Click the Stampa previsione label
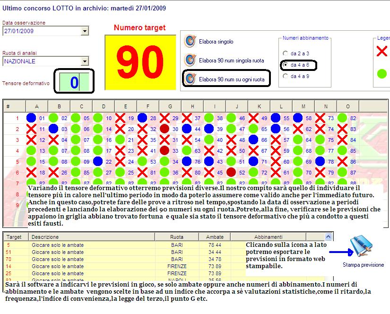The width and height of the screenshot is (390, 314). 363,265
